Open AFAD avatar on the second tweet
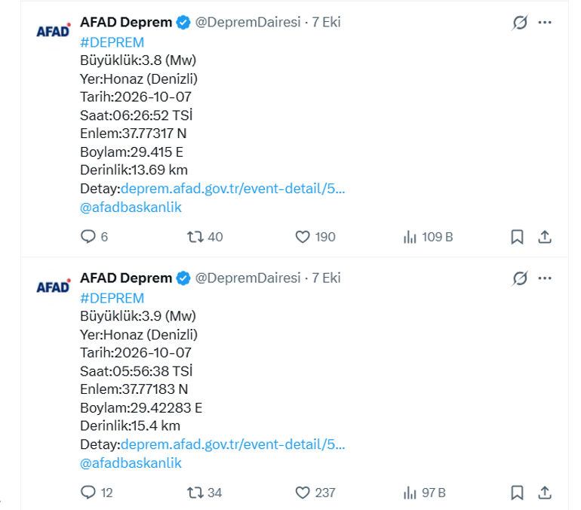 coord(54,287)
